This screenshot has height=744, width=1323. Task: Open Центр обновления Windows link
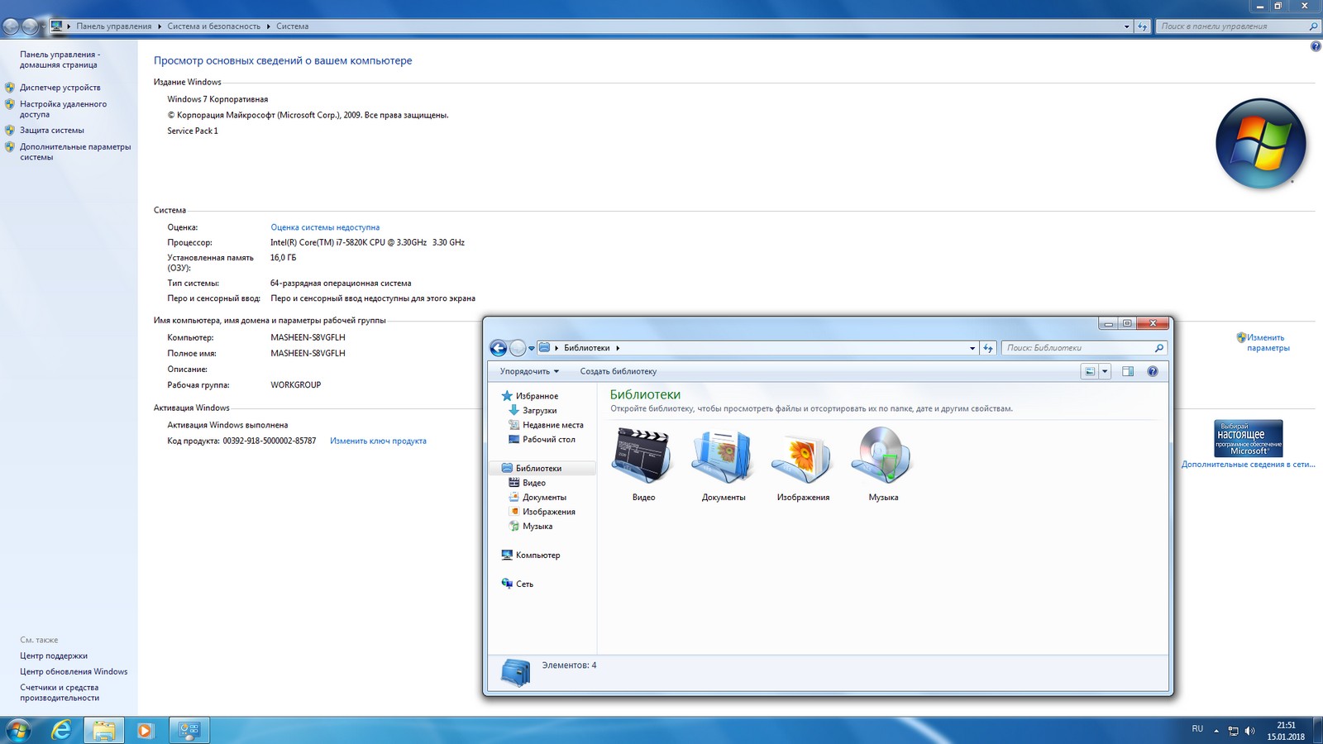pyautogui.click(x=74, y=671)
